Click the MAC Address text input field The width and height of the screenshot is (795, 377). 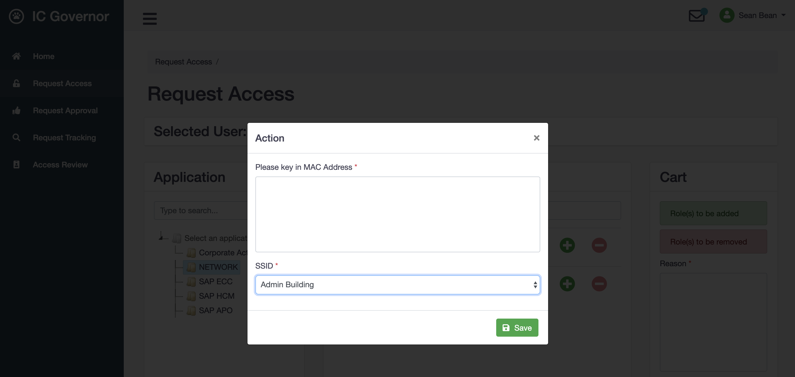[397, 214]
